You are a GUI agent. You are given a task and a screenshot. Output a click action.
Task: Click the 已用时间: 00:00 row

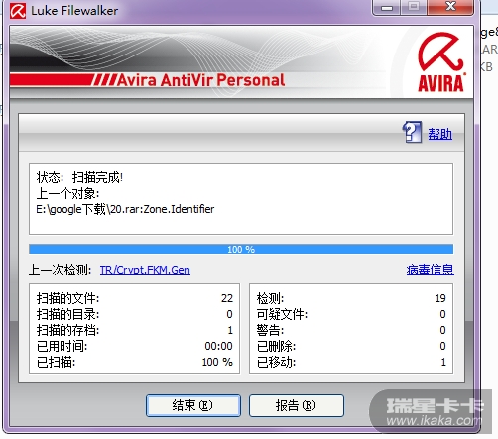click(135, 346)
